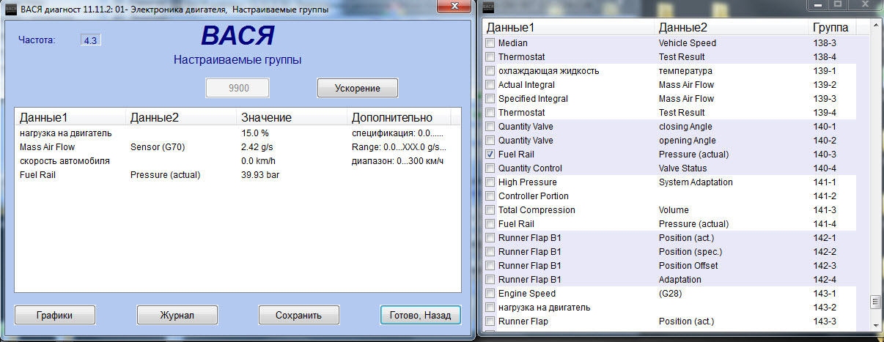Check Runner Flap B1 Adaptation box
This screenshot has width=884, height=342.
(490, 280)
